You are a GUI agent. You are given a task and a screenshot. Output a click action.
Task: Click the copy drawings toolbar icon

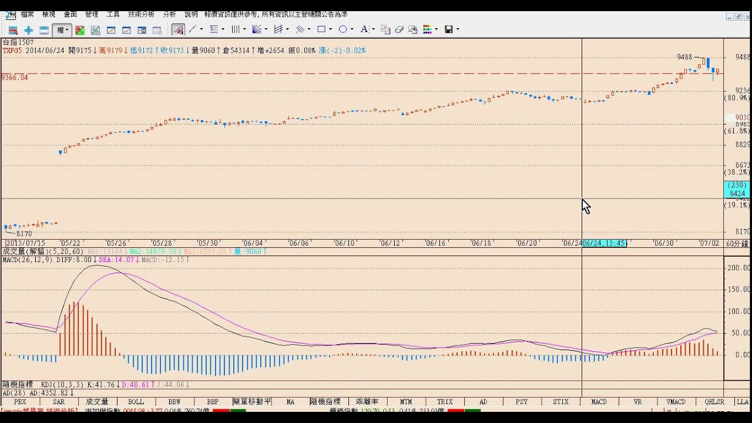[385, 30]
